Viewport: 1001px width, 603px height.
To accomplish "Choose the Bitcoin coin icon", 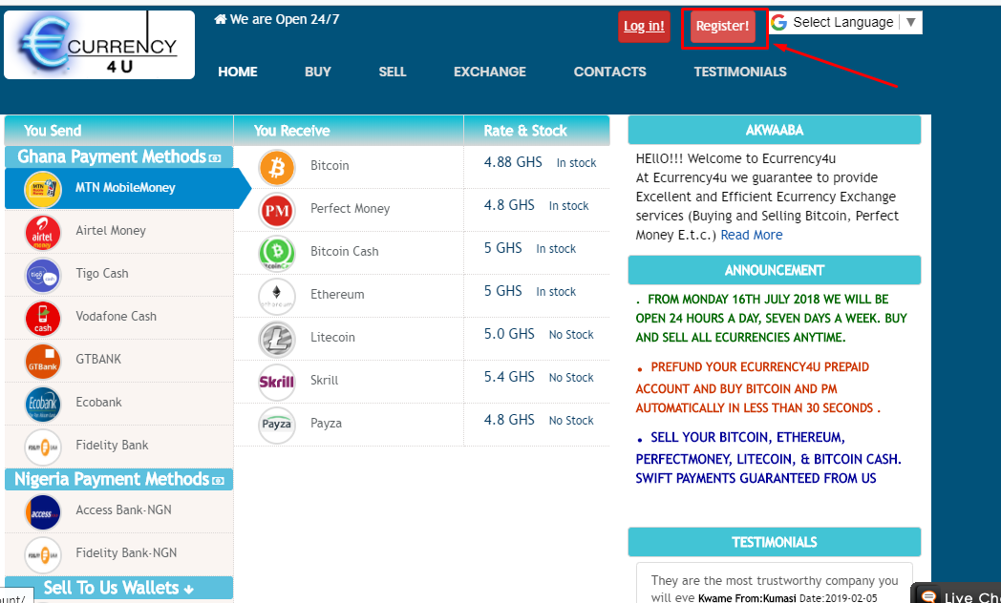I will click(276, 168).
